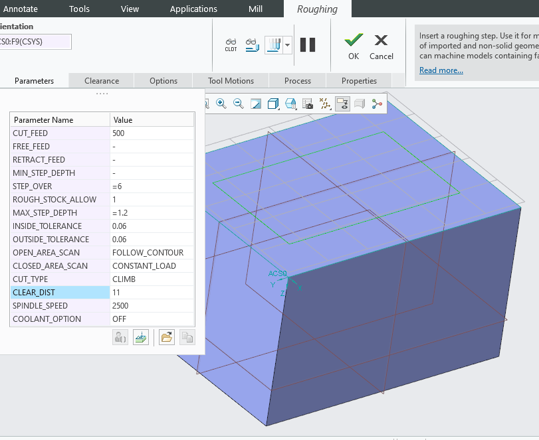Open the display style cube icon

[x=273, y=104]
